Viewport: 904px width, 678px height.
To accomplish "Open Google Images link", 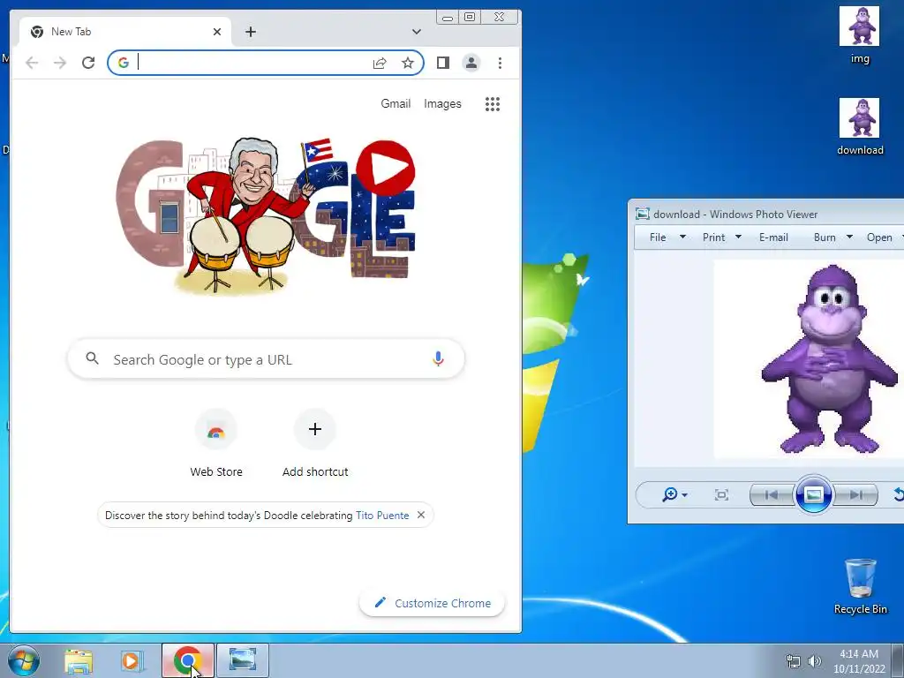I will tap(442, 104).
